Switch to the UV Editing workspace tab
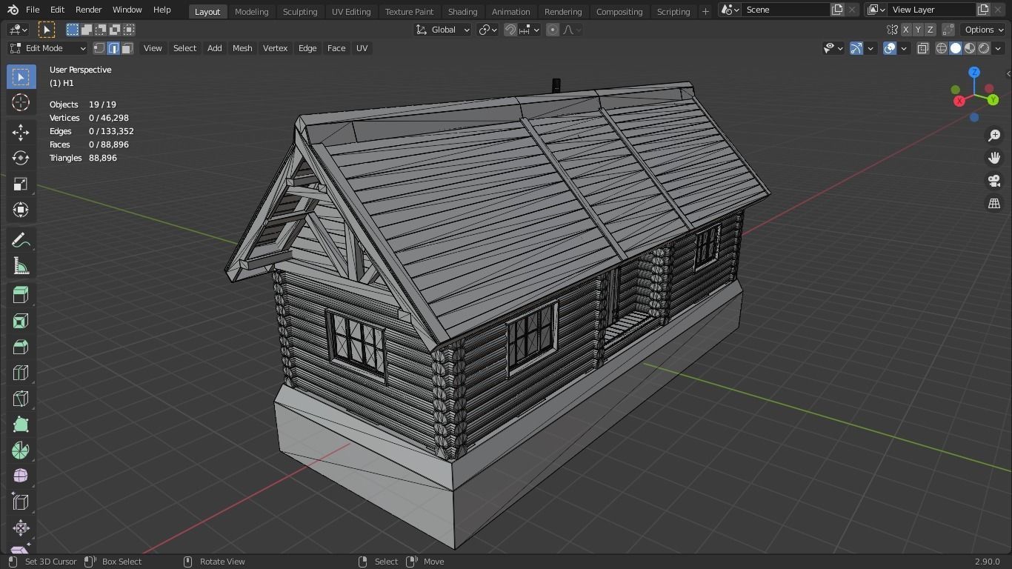1012x569 pixels. [x=351, y=11]
